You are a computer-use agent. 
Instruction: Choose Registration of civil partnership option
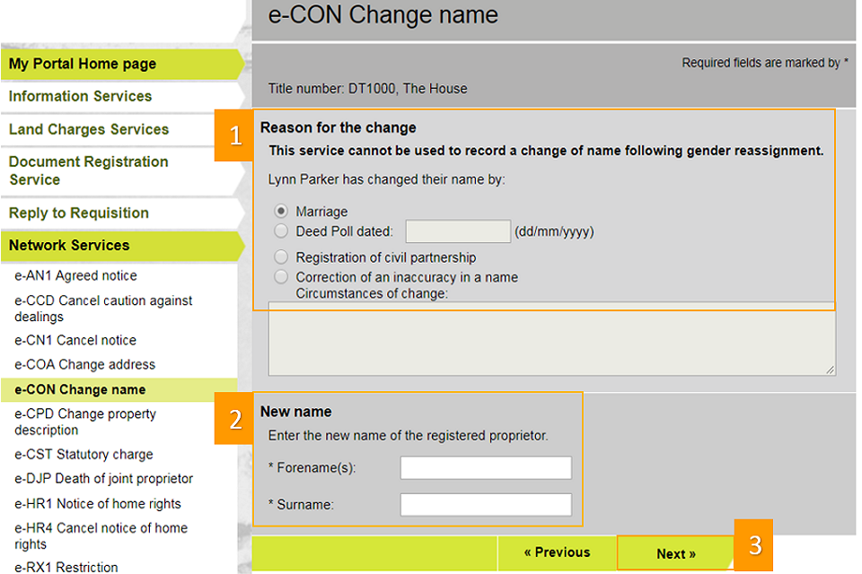(281, 257)
